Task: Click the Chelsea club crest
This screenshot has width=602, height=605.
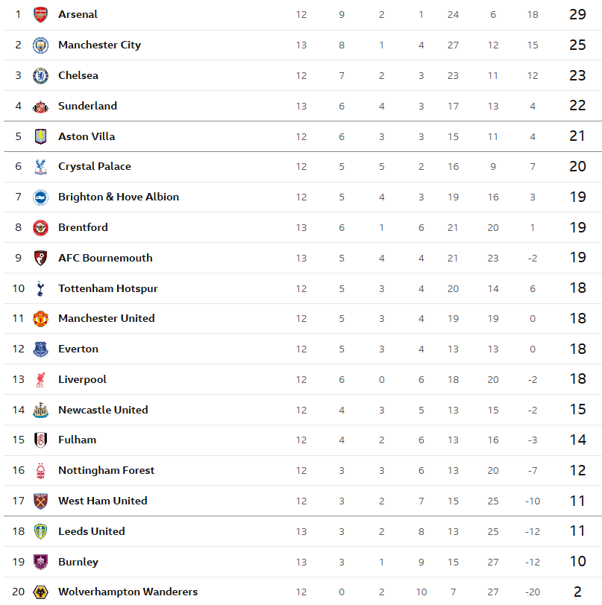Action: (40, 75)
